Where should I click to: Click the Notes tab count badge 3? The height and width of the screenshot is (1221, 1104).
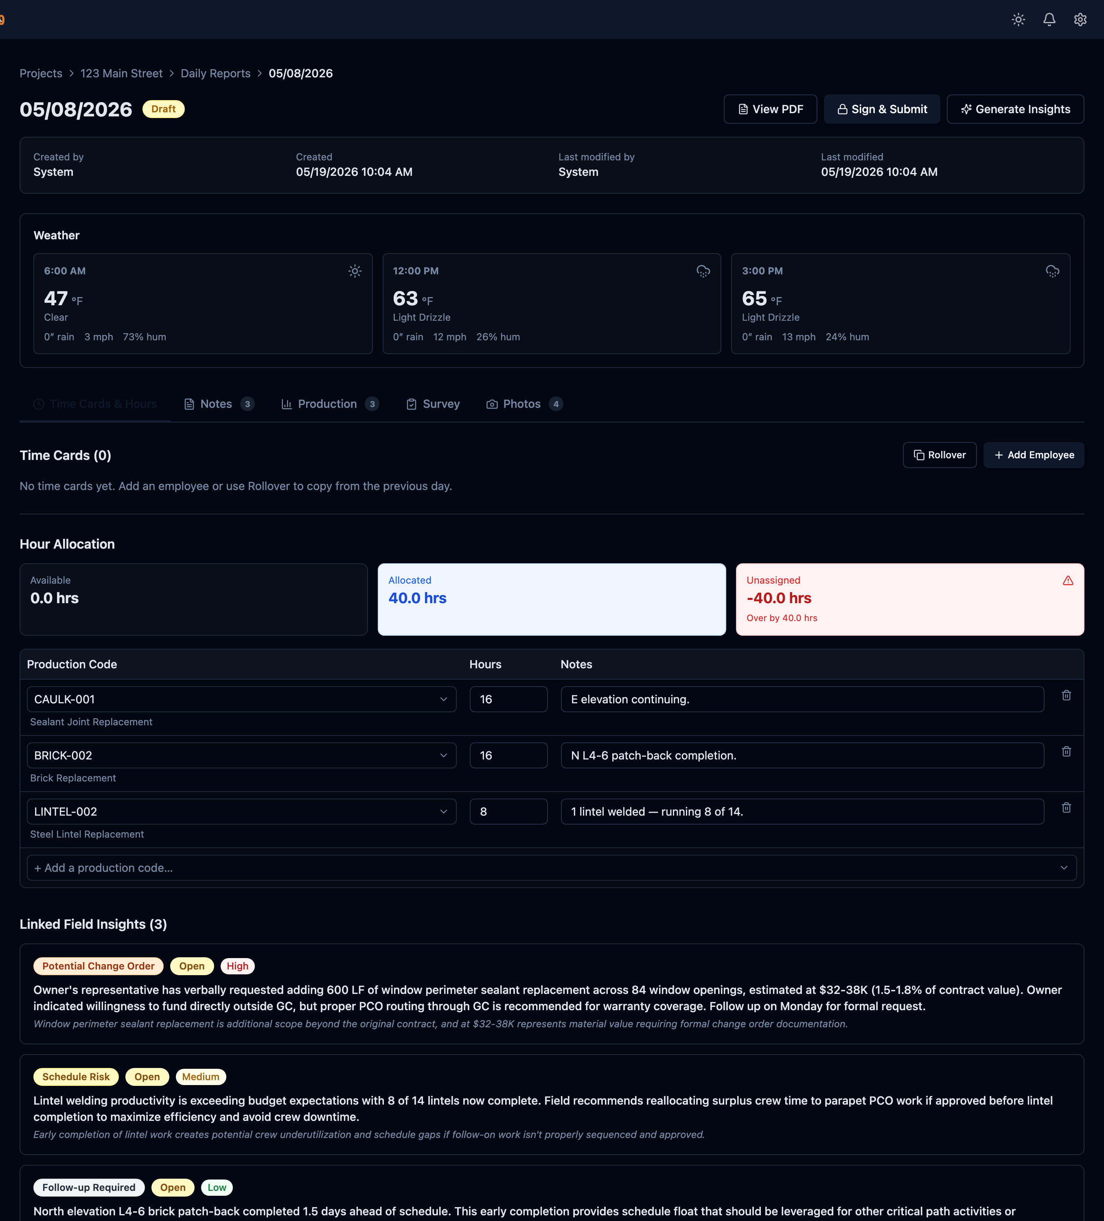coord(247,404)
